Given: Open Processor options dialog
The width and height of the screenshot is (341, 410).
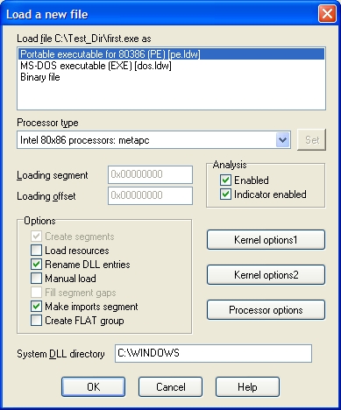Looking at the screenshot, I should (266, 310).
